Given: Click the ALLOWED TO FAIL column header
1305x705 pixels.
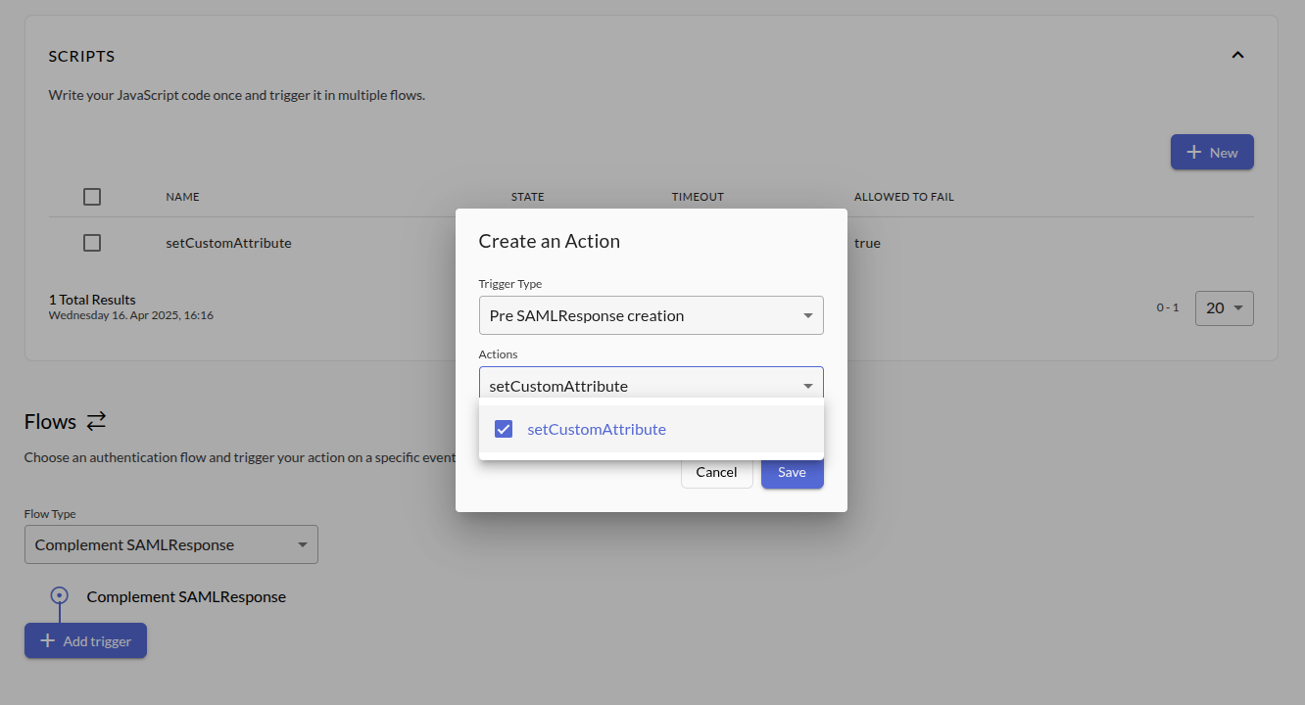Looking at the screenshot, I should click(x=903, y=197).
